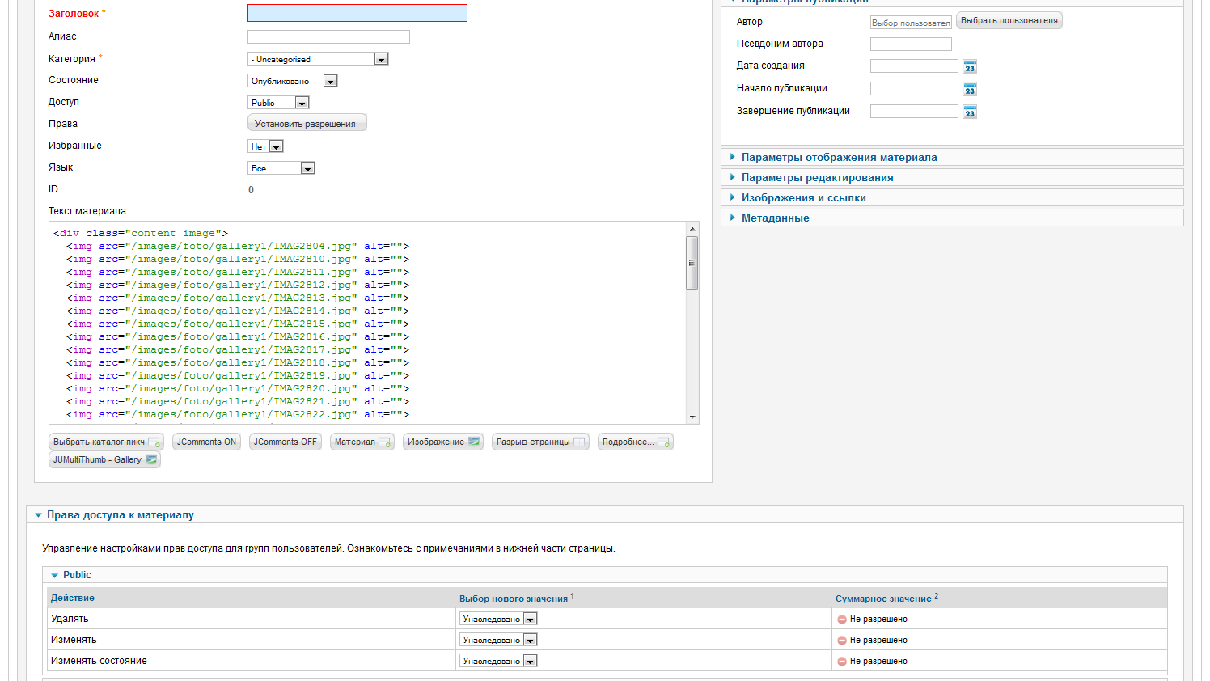The width and height of the screenshot is (1210, 681).
Task: Expand the Метаданные panel
Action: pyautogui.click(x=775, y=218)
